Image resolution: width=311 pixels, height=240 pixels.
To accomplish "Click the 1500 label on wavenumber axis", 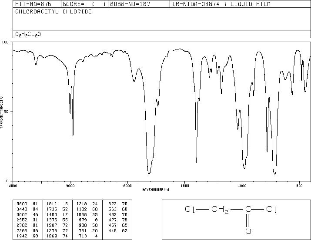I will coord(185,186).
